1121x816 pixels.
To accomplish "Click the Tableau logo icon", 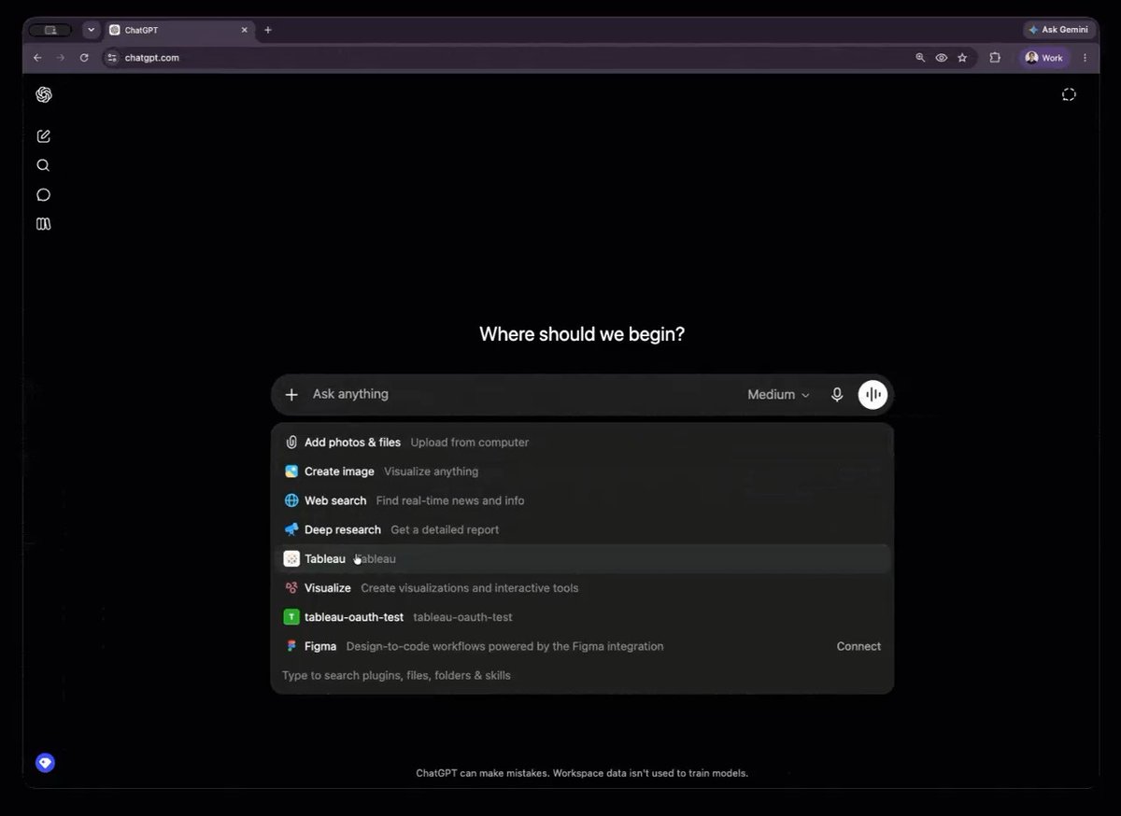I will click(x=291, y=558).
